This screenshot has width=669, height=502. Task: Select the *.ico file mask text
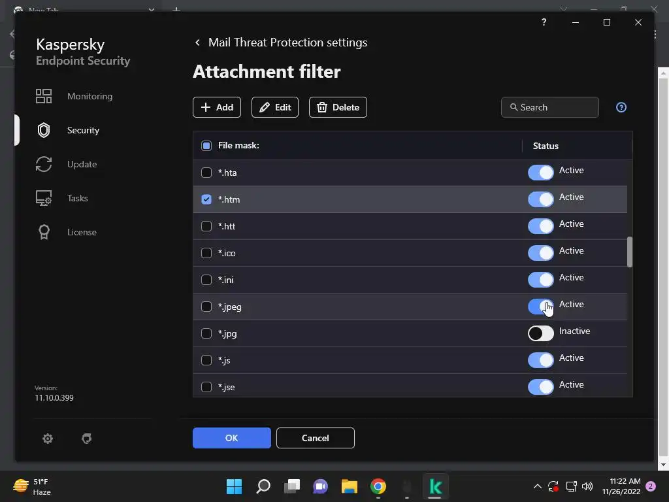pyautogui.click(x=227, y=253)
